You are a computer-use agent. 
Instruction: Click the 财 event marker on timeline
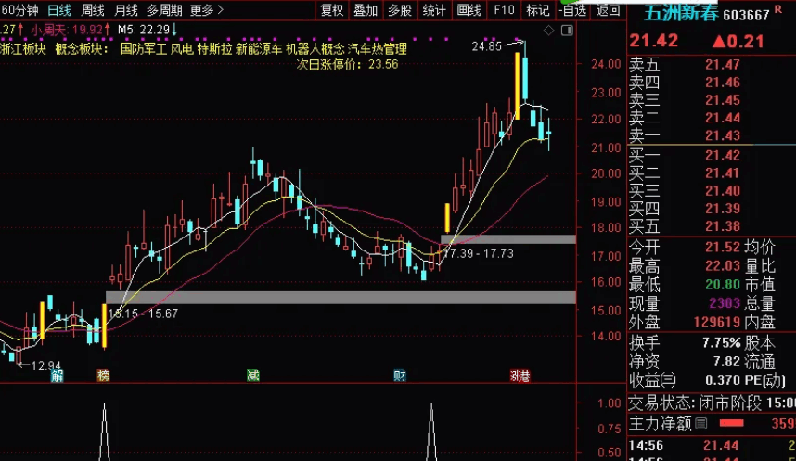(x=400, y=376)
